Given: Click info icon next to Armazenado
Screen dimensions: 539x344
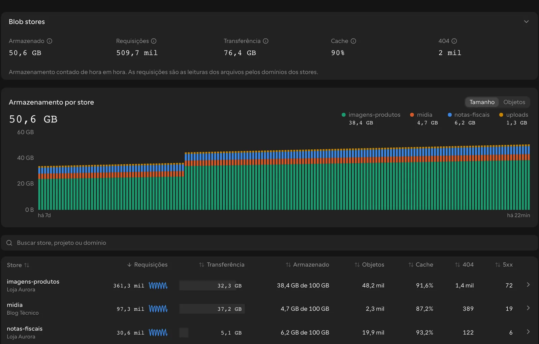Looking at the screenshot, I should pyautogui.click(x=50, y=41).
